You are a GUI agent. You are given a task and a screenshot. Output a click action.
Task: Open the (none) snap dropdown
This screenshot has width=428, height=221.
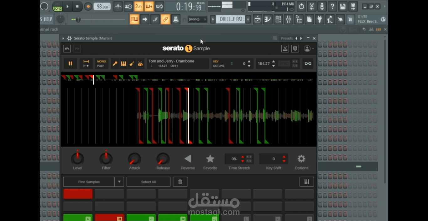tap(197, 19)
